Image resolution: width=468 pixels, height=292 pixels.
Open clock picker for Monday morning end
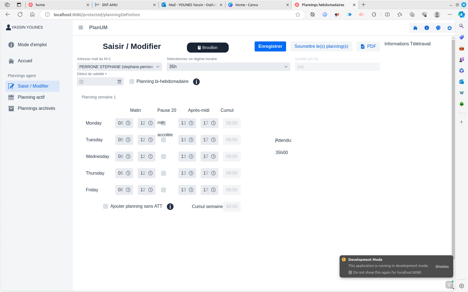(x=150, y=123)
